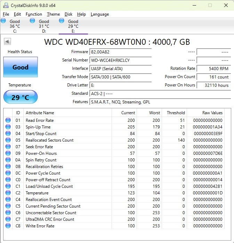Open the Theme menu
The height and width of the screenshot is (243, 234).
click(x=54, y=14)
